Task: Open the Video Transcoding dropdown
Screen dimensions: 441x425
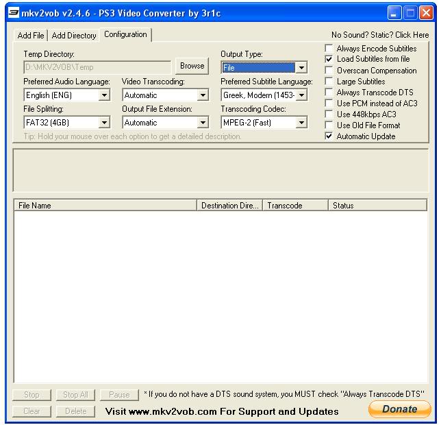Action: (x=166, y=95)
